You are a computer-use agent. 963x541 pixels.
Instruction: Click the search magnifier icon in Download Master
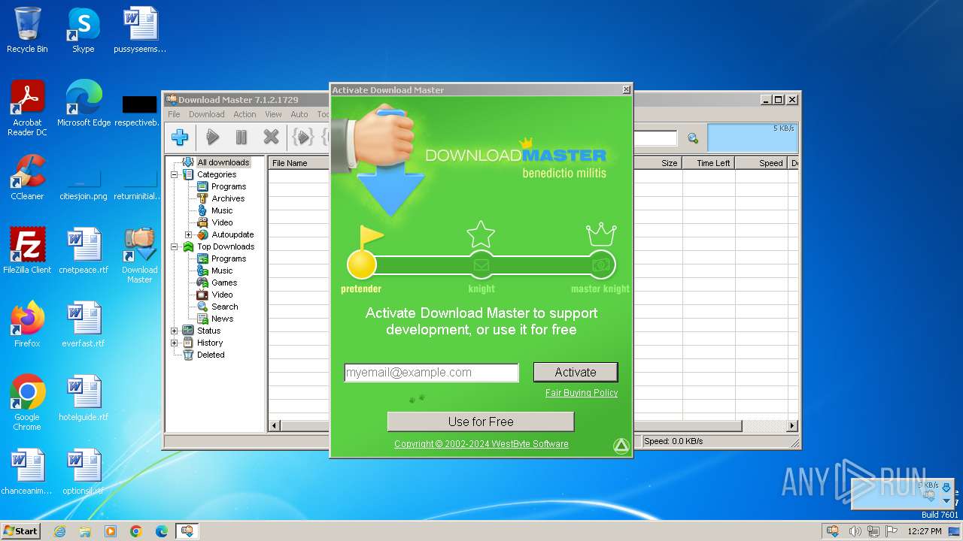tap(693, 138)
